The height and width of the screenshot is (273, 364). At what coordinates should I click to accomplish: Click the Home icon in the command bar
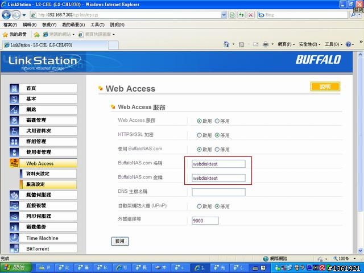pos(226,44)
